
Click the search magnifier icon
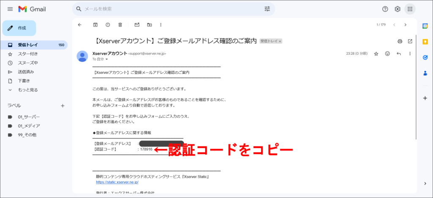(79, 9)
